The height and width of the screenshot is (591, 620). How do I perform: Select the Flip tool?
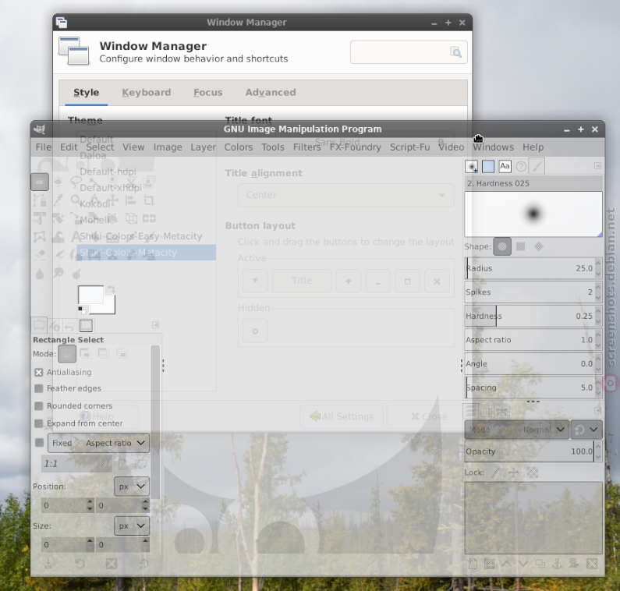point(149,218)
